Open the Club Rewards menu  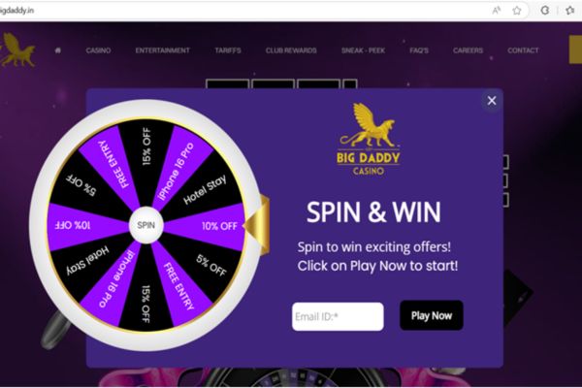[291, 50]
